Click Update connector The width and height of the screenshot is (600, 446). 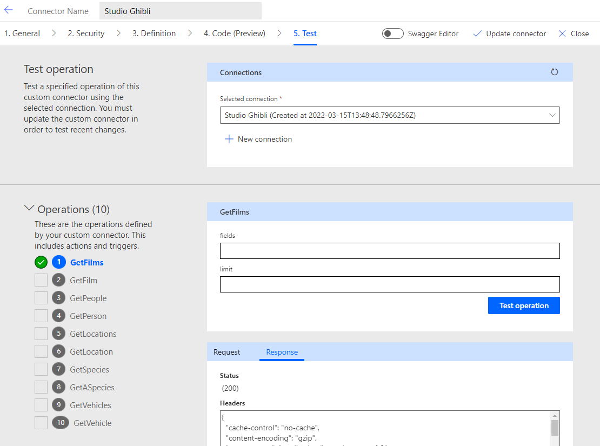[516, 34]
